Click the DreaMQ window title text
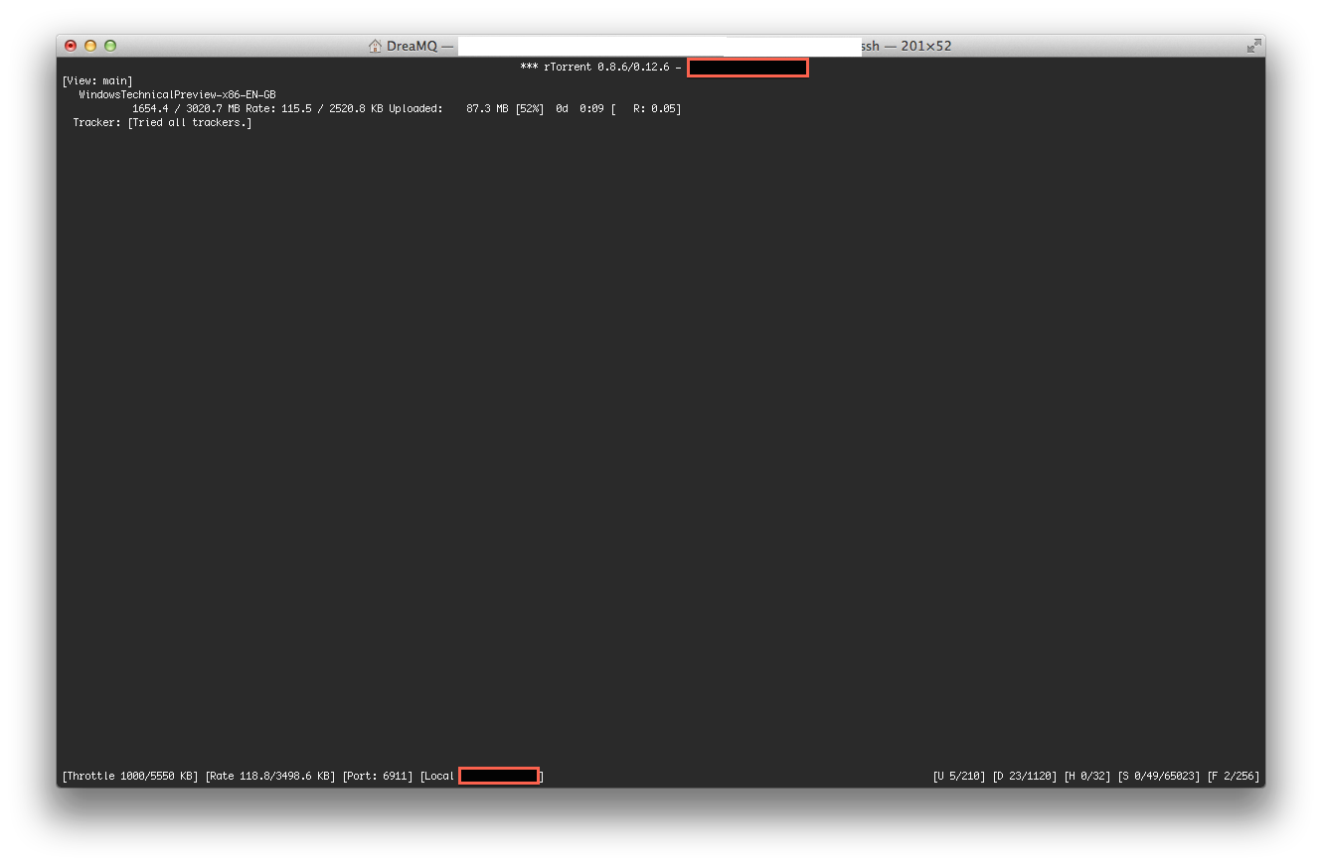Screen dimensions: 1322x866 pyautogui.click(x=412, y=46)
